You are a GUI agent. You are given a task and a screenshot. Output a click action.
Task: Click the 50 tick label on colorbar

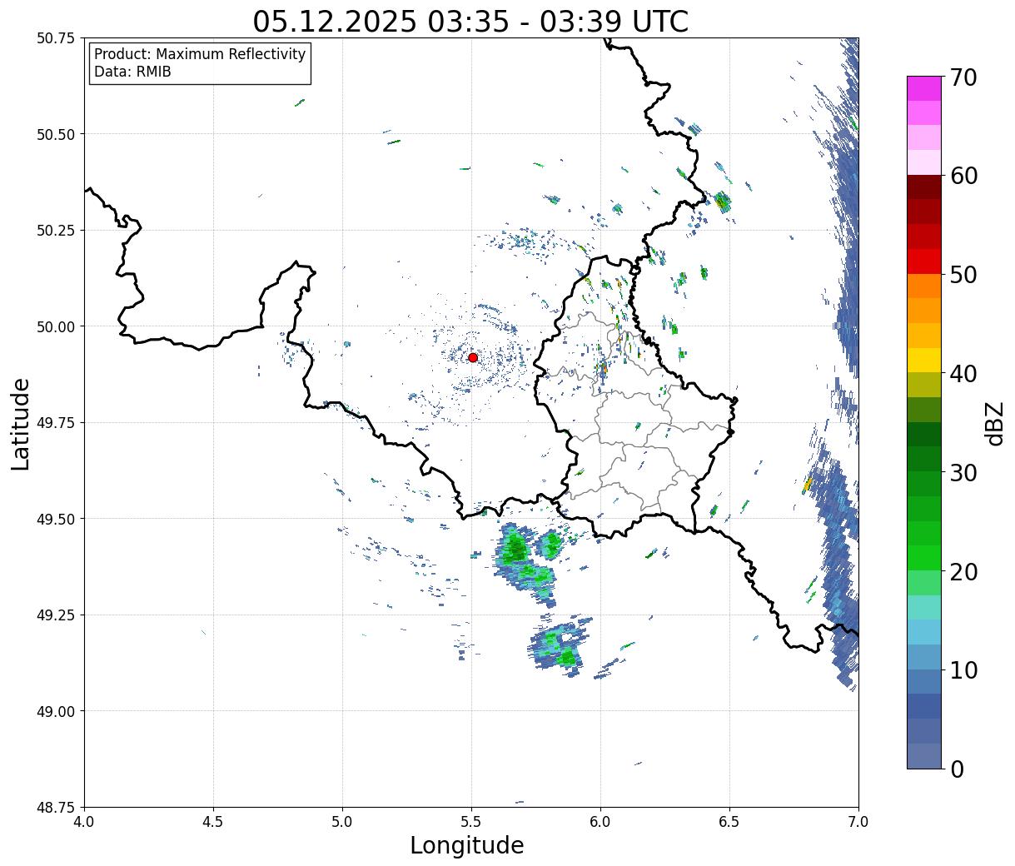point(963,275)
